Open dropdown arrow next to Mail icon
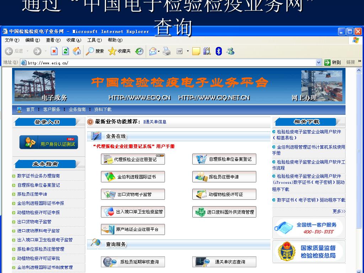 159,51
